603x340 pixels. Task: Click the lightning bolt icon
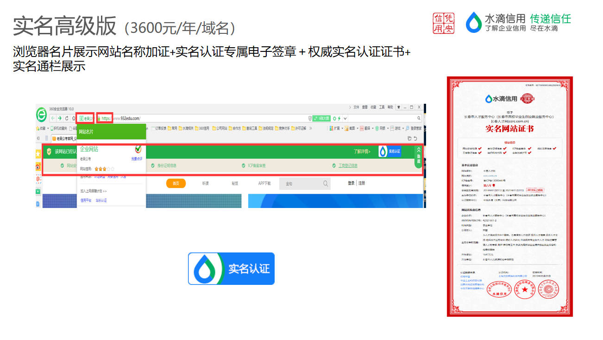(339, 119)
